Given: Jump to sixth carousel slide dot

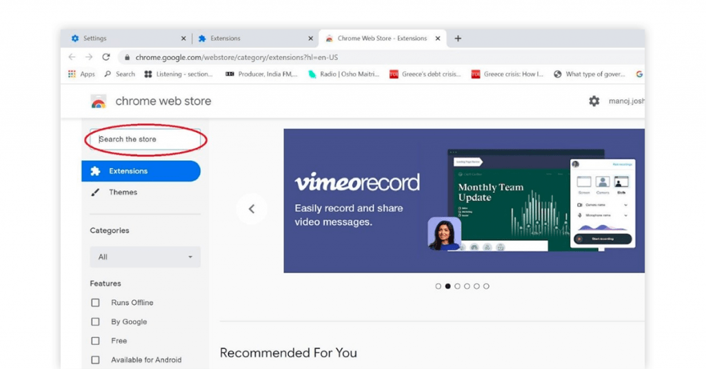Looking at the screenshot, I should click(486, 286).
